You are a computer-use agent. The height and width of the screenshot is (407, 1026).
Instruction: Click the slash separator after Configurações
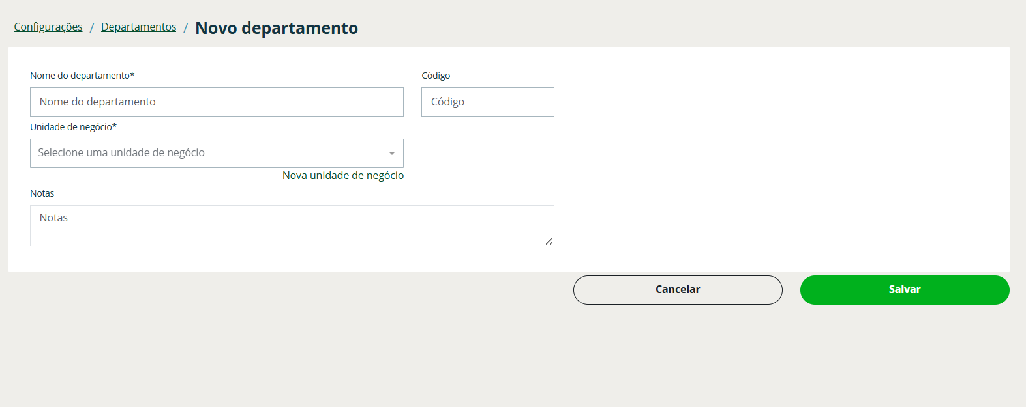pos(92,27)
